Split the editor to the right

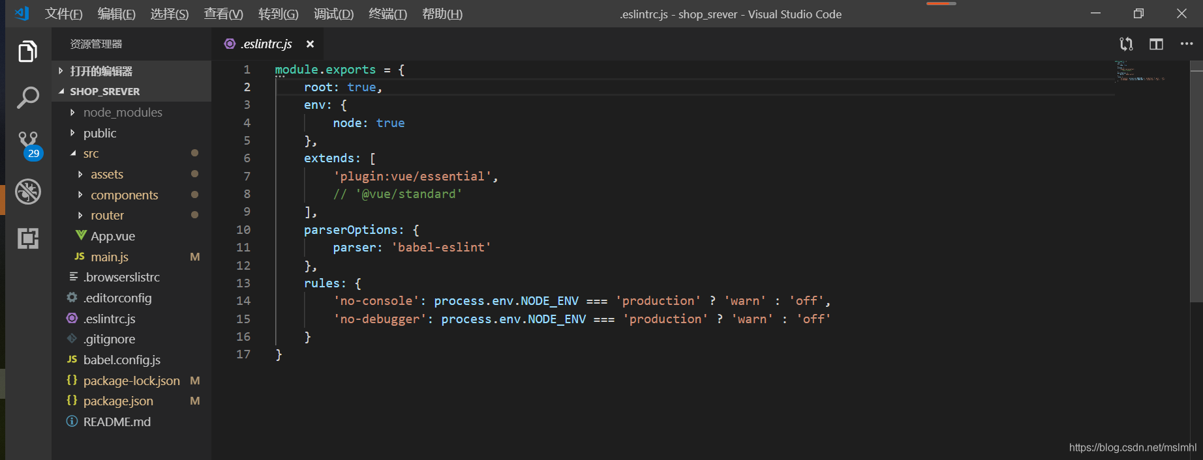click(x=1156, y=44)
